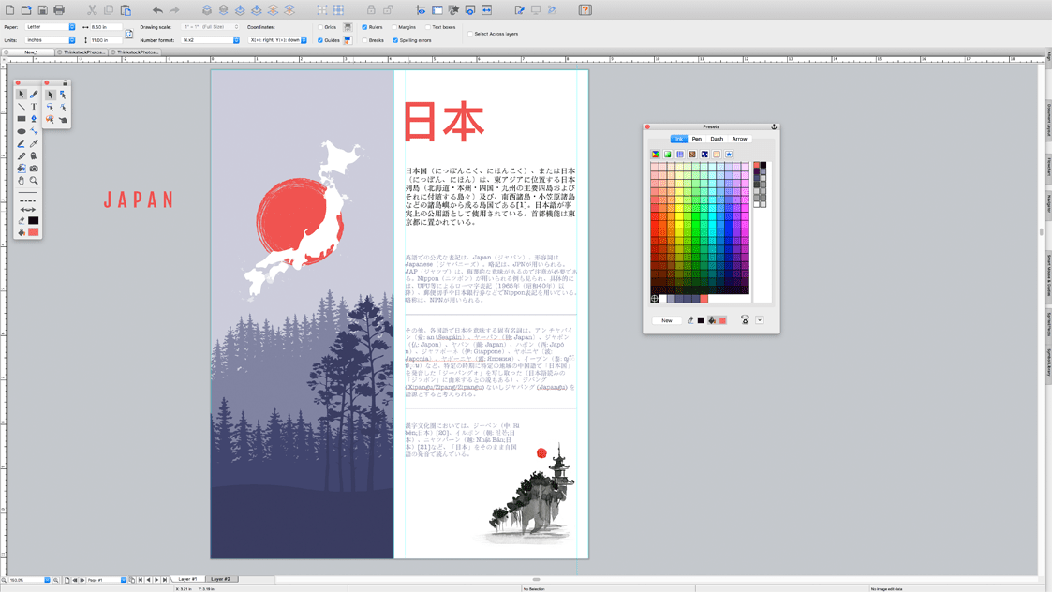Click the unlock padlock icon in the toolbar
The image size is (1052, 592).
click(x=389, y=10)
